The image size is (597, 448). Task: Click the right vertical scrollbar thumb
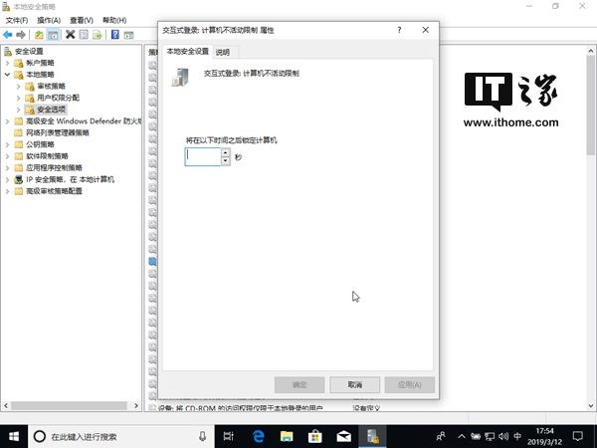pyautogui.click(x=590, y=105)
